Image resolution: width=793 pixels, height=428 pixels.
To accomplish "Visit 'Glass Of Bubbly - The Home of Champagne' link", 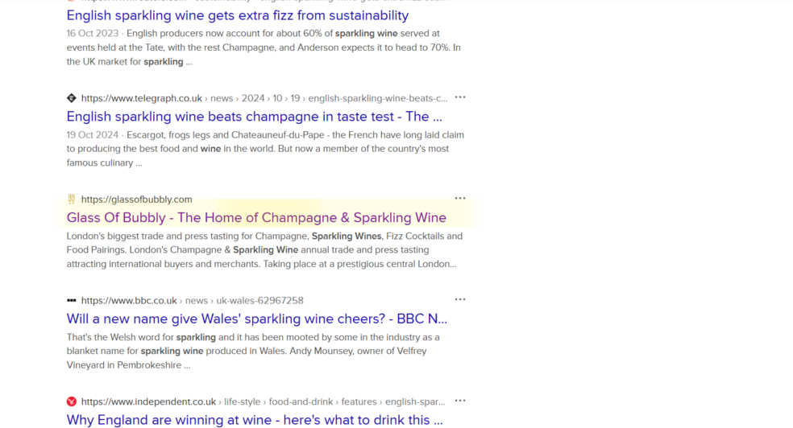I will tap(256, 217).
